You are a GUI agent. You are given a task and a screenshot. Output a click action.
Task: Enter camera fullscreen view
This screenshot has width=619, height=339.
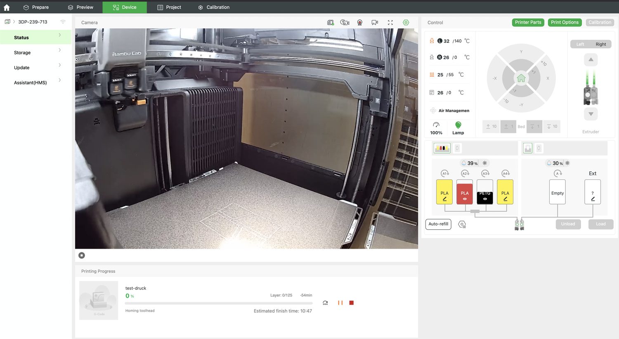click(x=390, y=23)
